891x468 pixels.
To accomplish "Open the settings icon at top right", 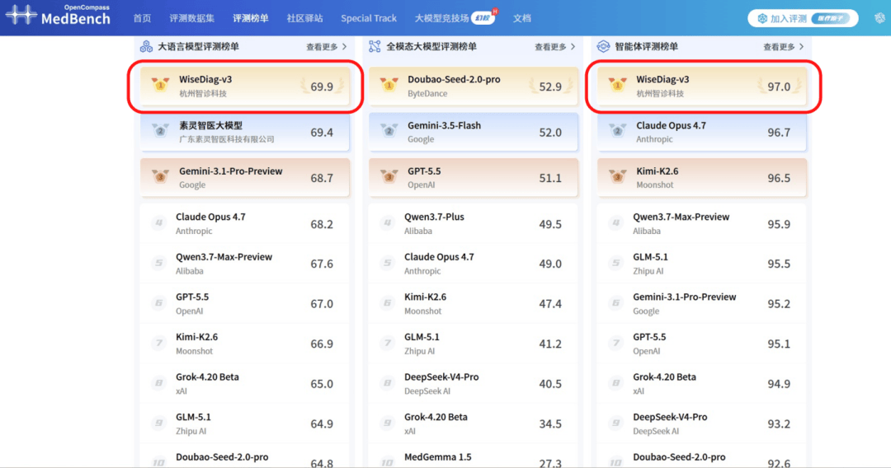I will [879, 18].
